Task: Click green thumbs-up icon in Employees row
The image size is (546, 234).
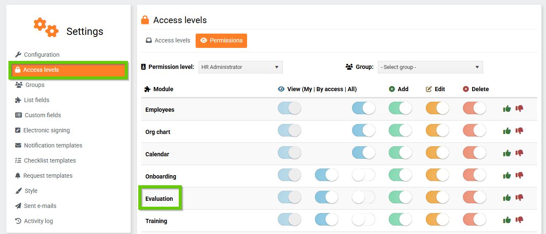Action: click(507, 109)
